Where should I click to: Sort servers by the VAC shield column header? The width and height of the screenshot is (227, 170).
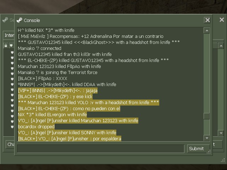[x=11, y=46]
